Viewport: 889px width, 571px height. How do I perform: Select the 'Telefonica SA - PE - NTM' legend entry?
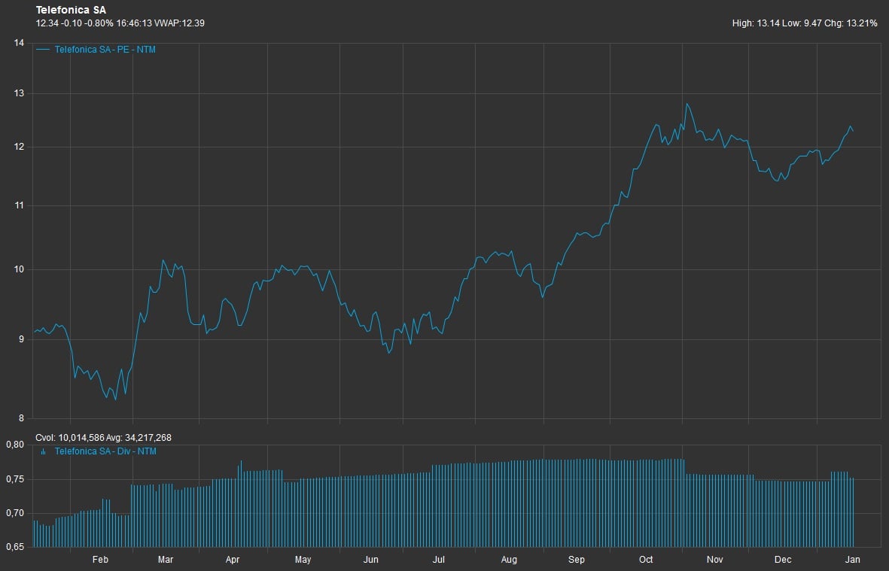pyautogui.click(x=105, y=50)
